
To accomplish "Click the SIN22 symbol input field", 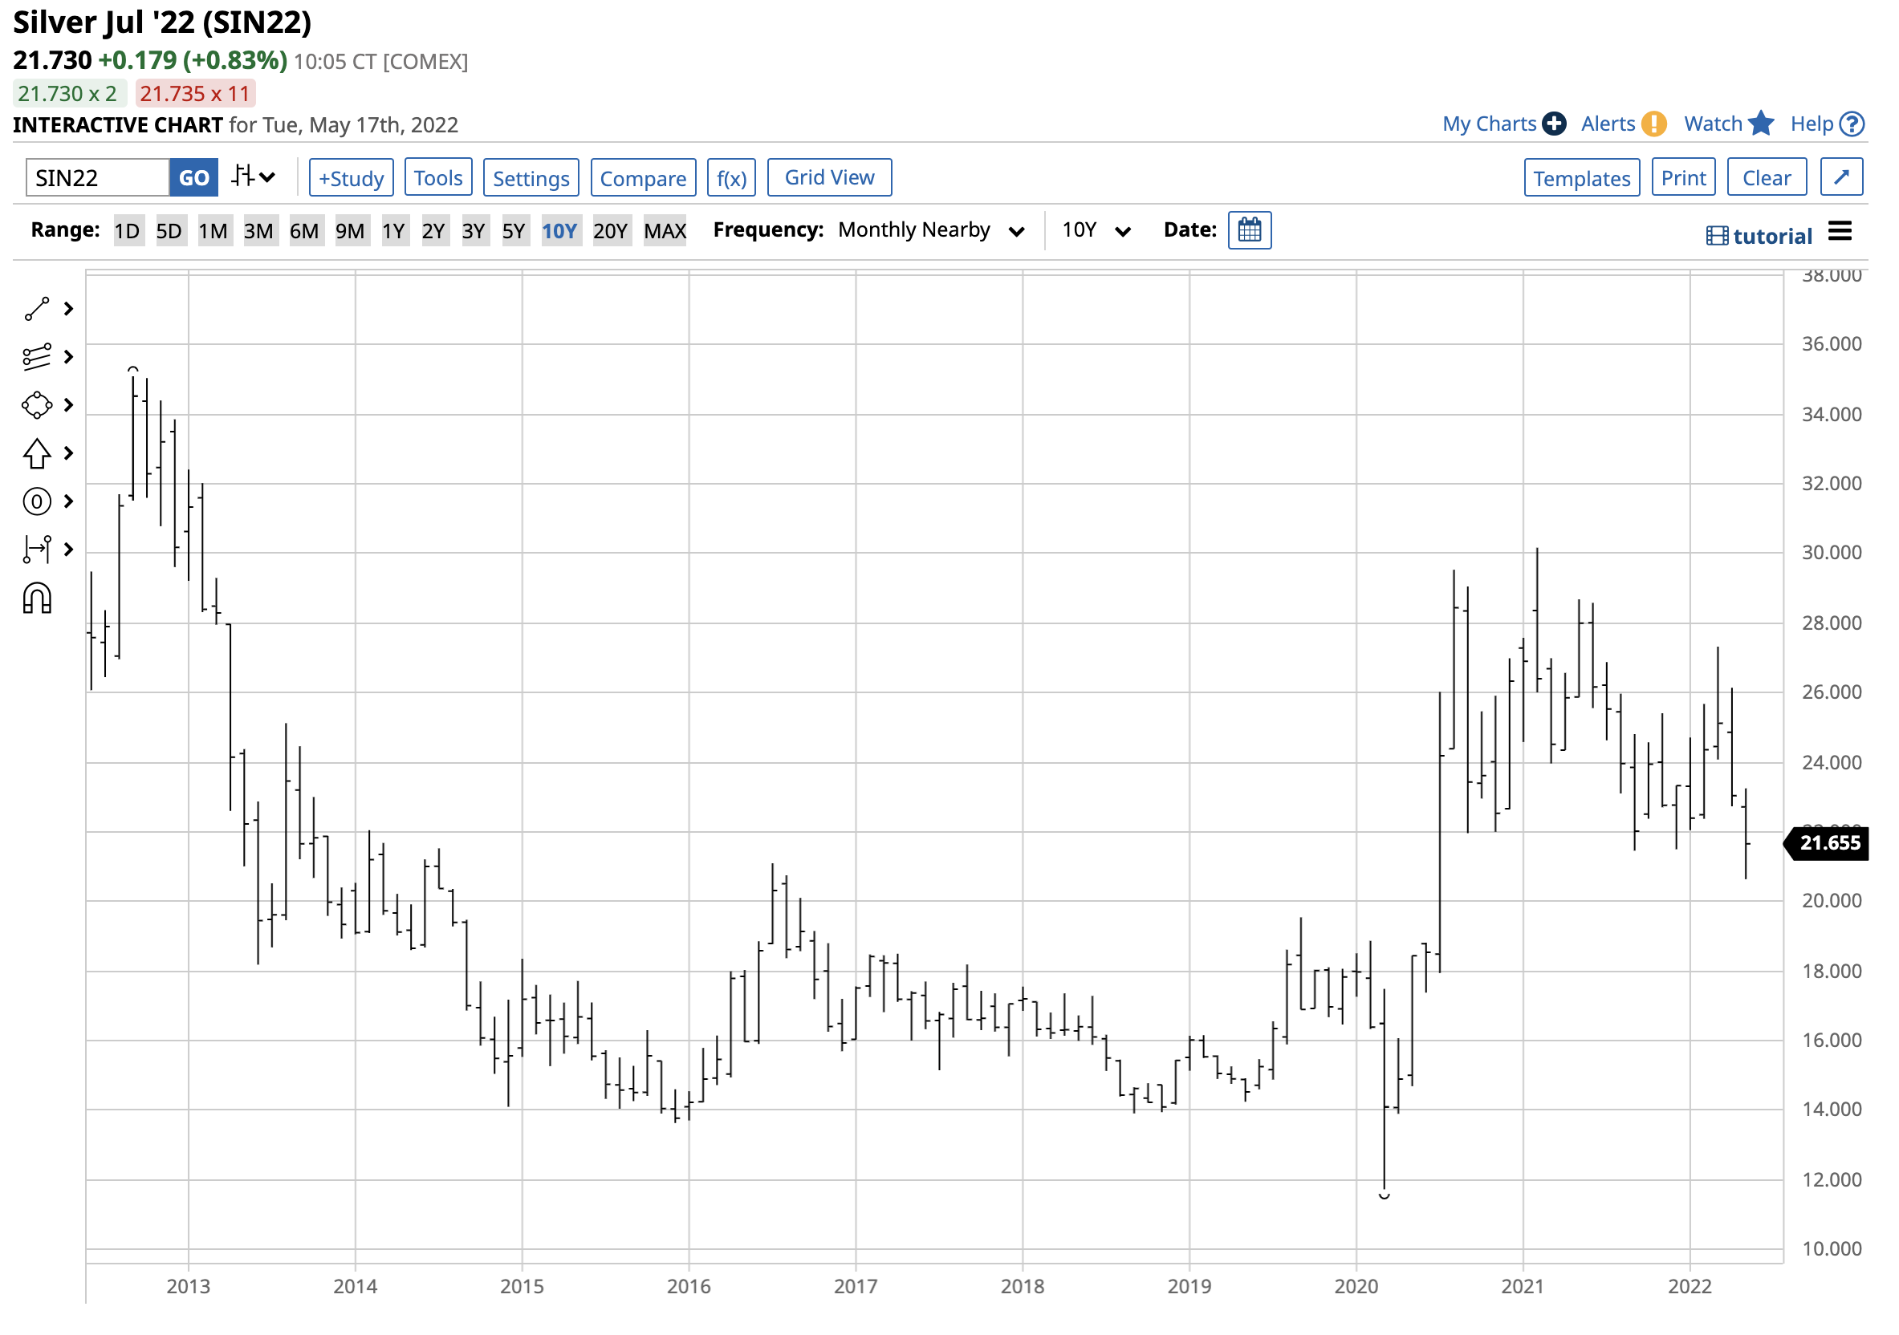I will (x=98, y=178).
